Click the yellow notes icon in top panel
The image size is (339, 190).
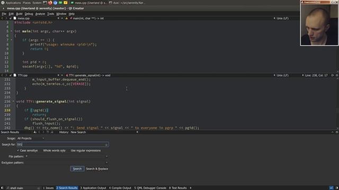66,3
